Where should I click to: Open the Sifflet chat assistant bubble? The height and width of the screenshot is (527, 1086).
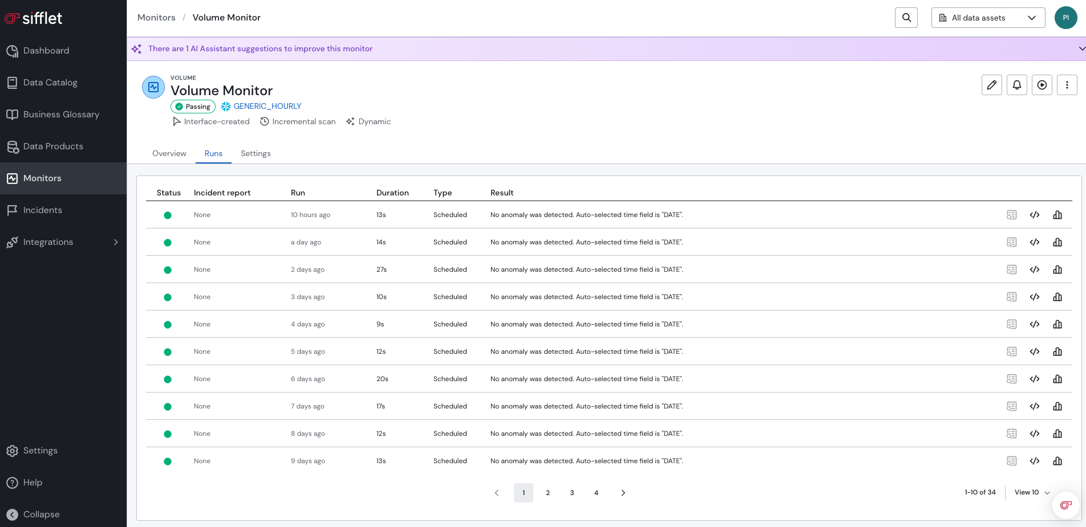[1065, 505]
